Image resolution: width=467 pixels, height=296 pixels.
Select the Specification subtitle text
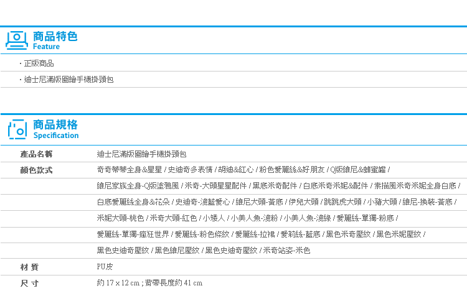pyautogui.click(x=56, y=136)
